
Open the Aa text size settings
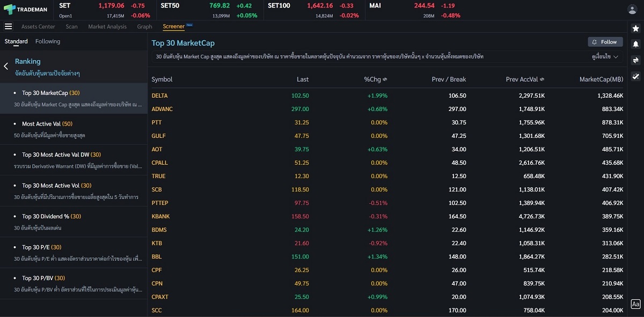[636, 304]
